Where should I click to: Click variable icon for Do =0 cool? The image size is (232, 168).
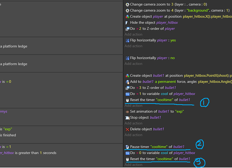pyautogui.click(x=127, y=153)
